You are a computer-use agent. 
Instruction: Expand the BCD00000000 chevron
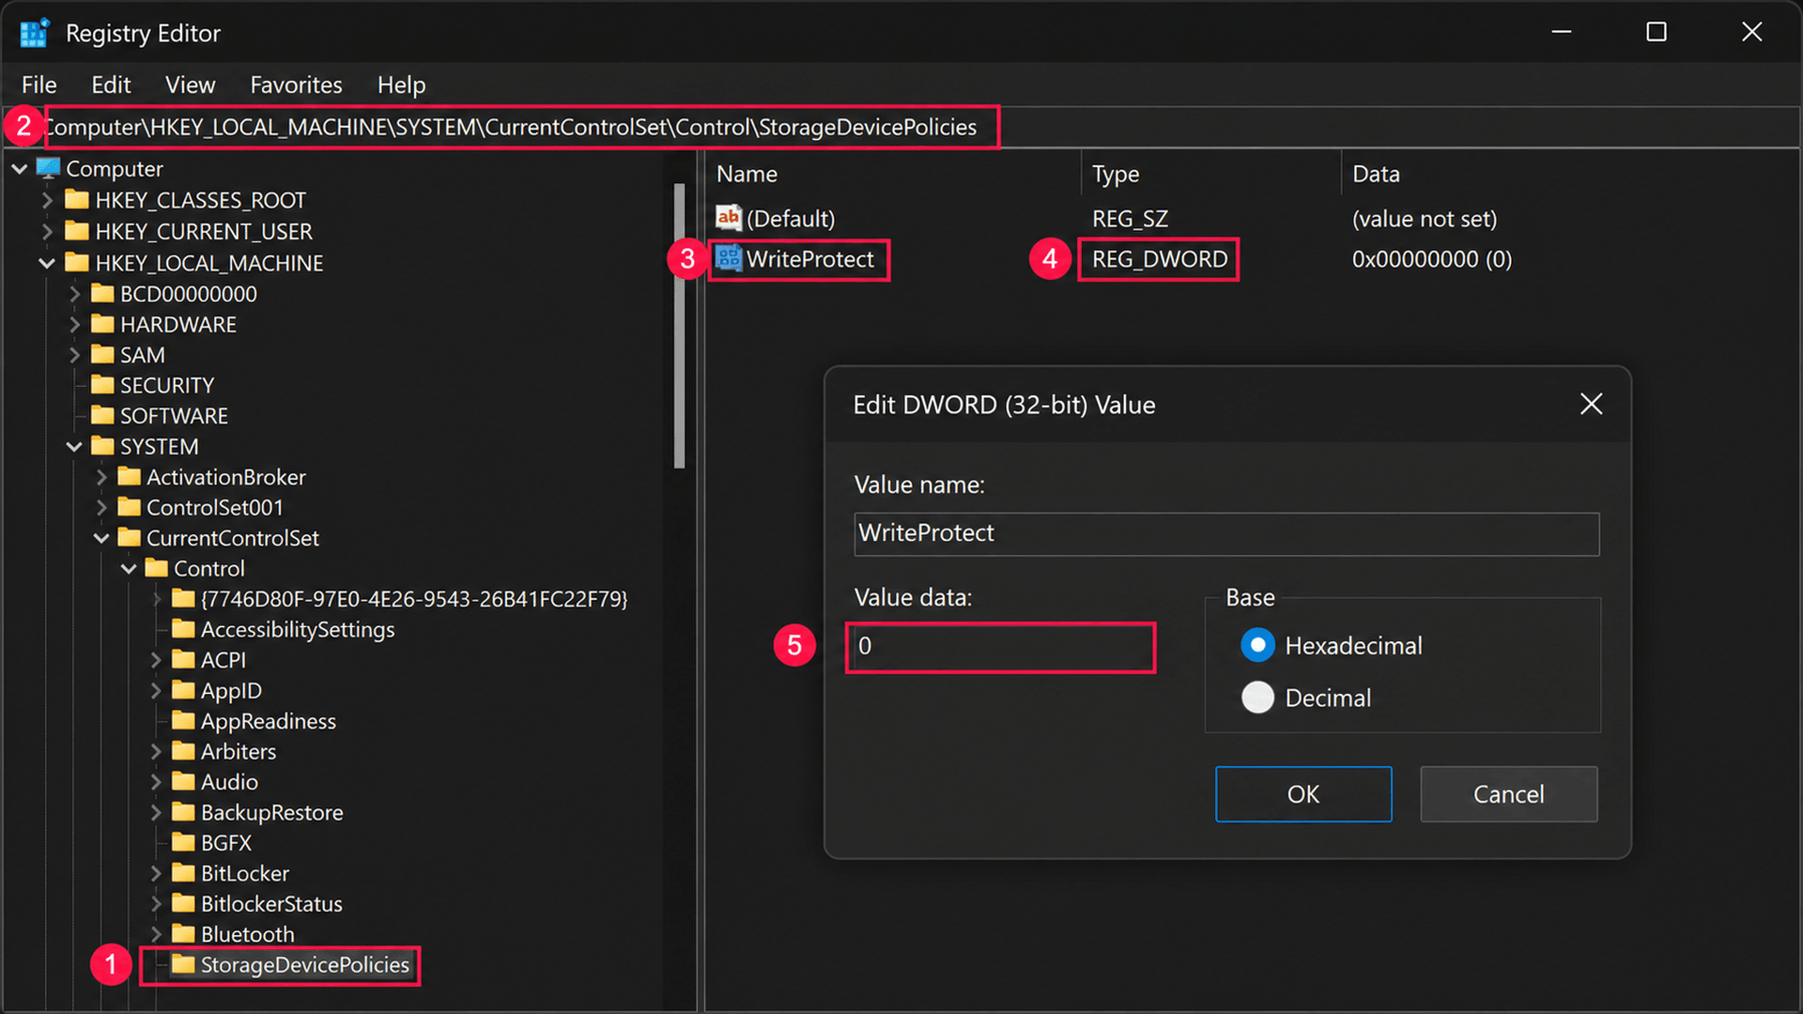pos(74,294)
